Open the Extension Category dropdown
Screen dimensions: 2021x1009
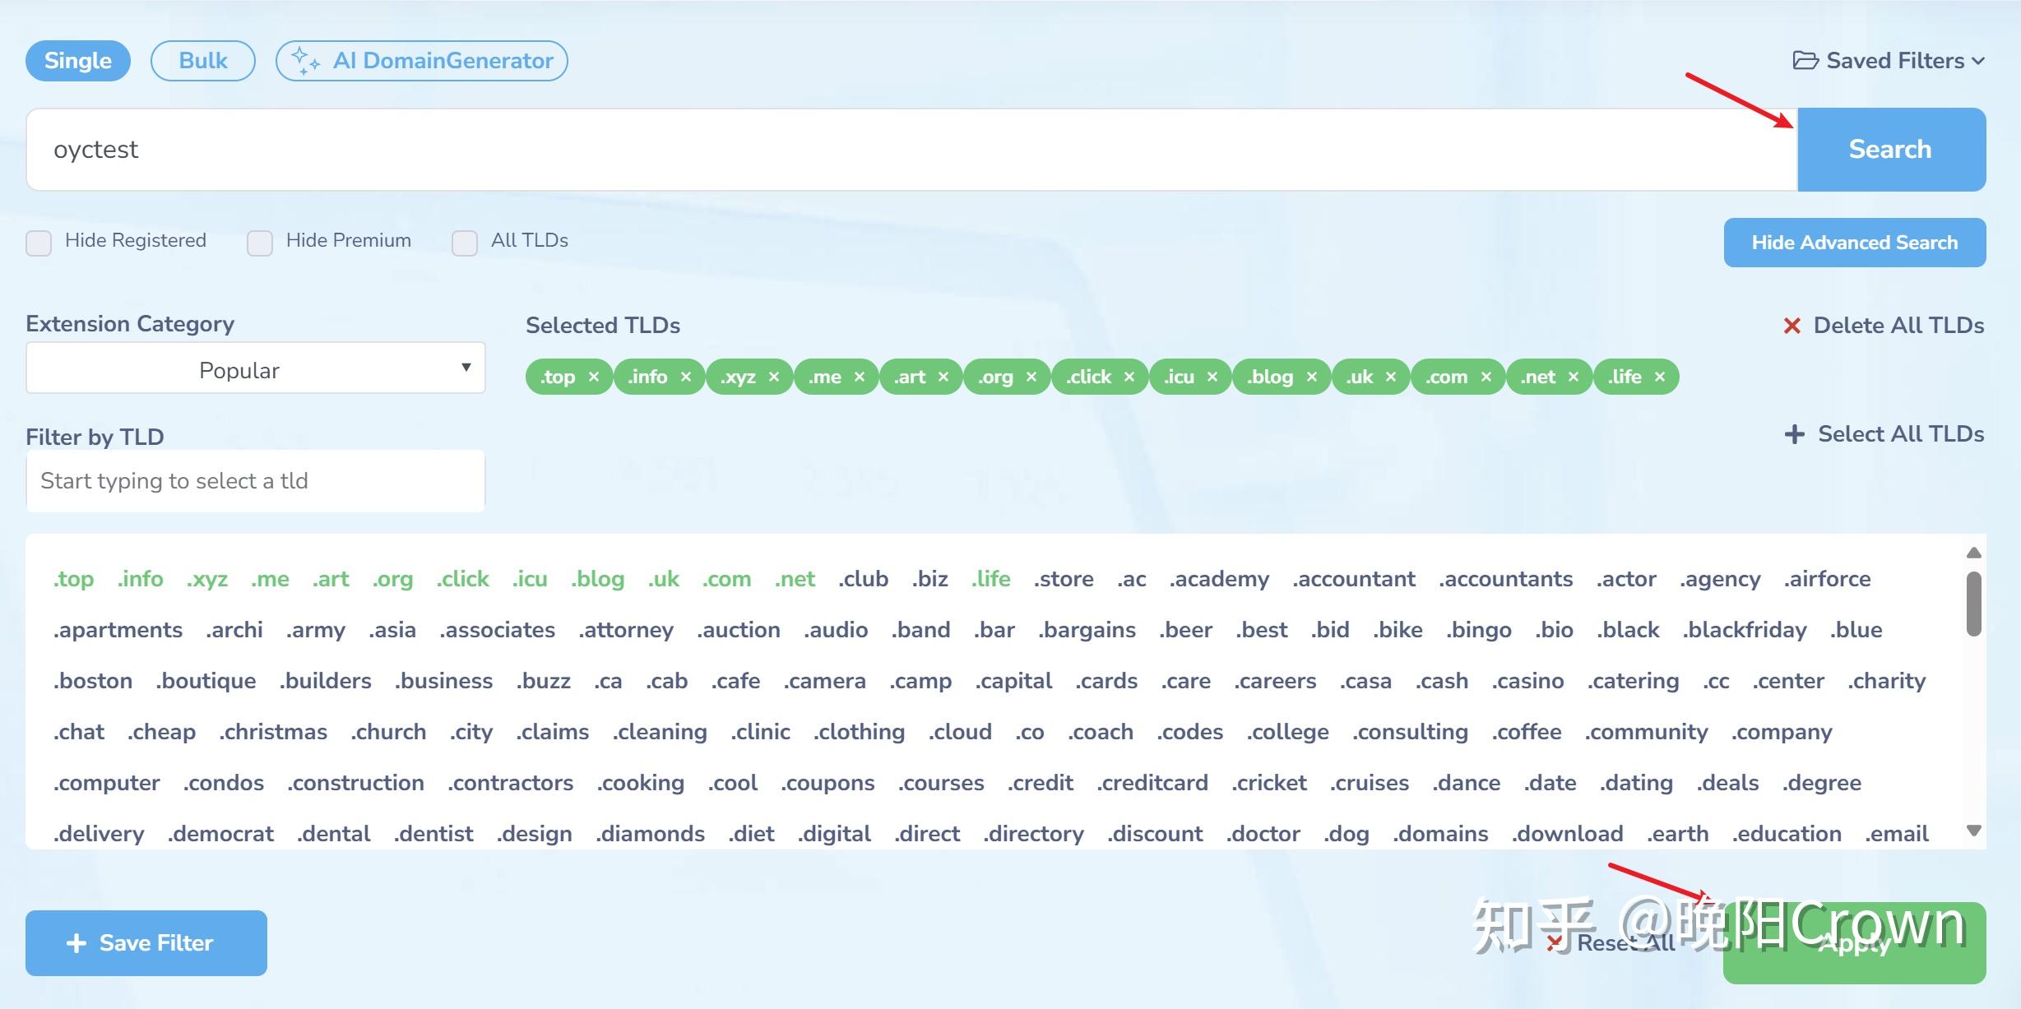[255, 369]
